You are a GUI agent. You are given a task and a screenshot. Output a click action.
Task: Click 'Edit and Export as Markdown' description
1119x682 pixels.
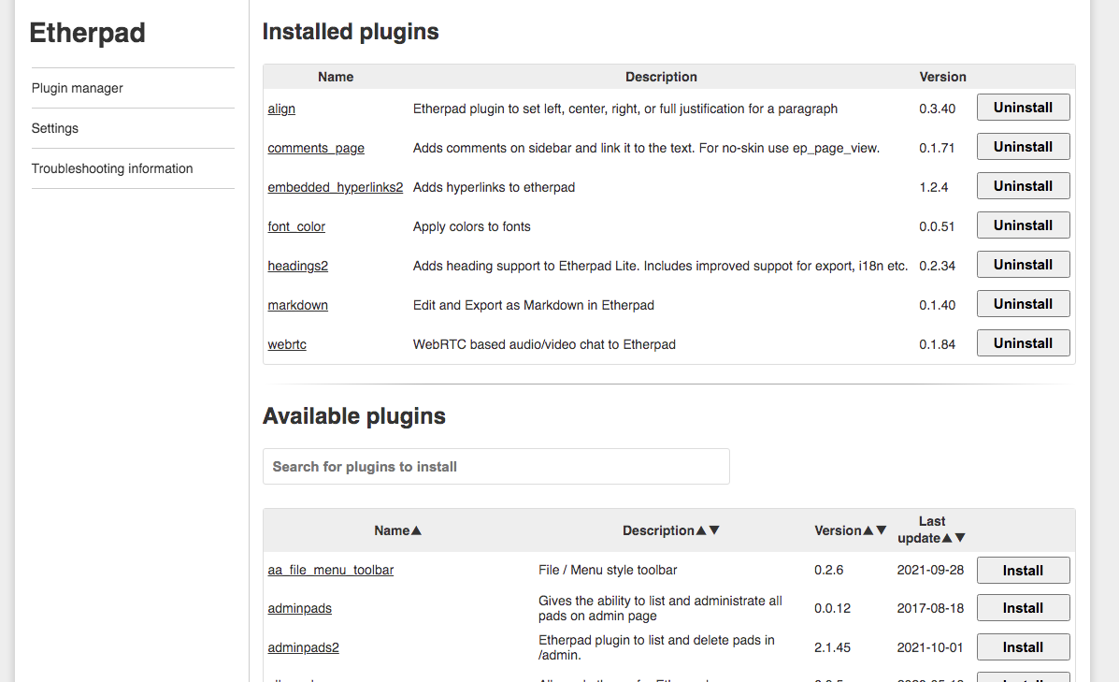click(x=533, y=305)
